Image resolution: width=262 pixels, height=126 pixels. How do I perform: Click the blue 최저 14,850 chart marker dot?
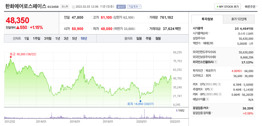140,101
